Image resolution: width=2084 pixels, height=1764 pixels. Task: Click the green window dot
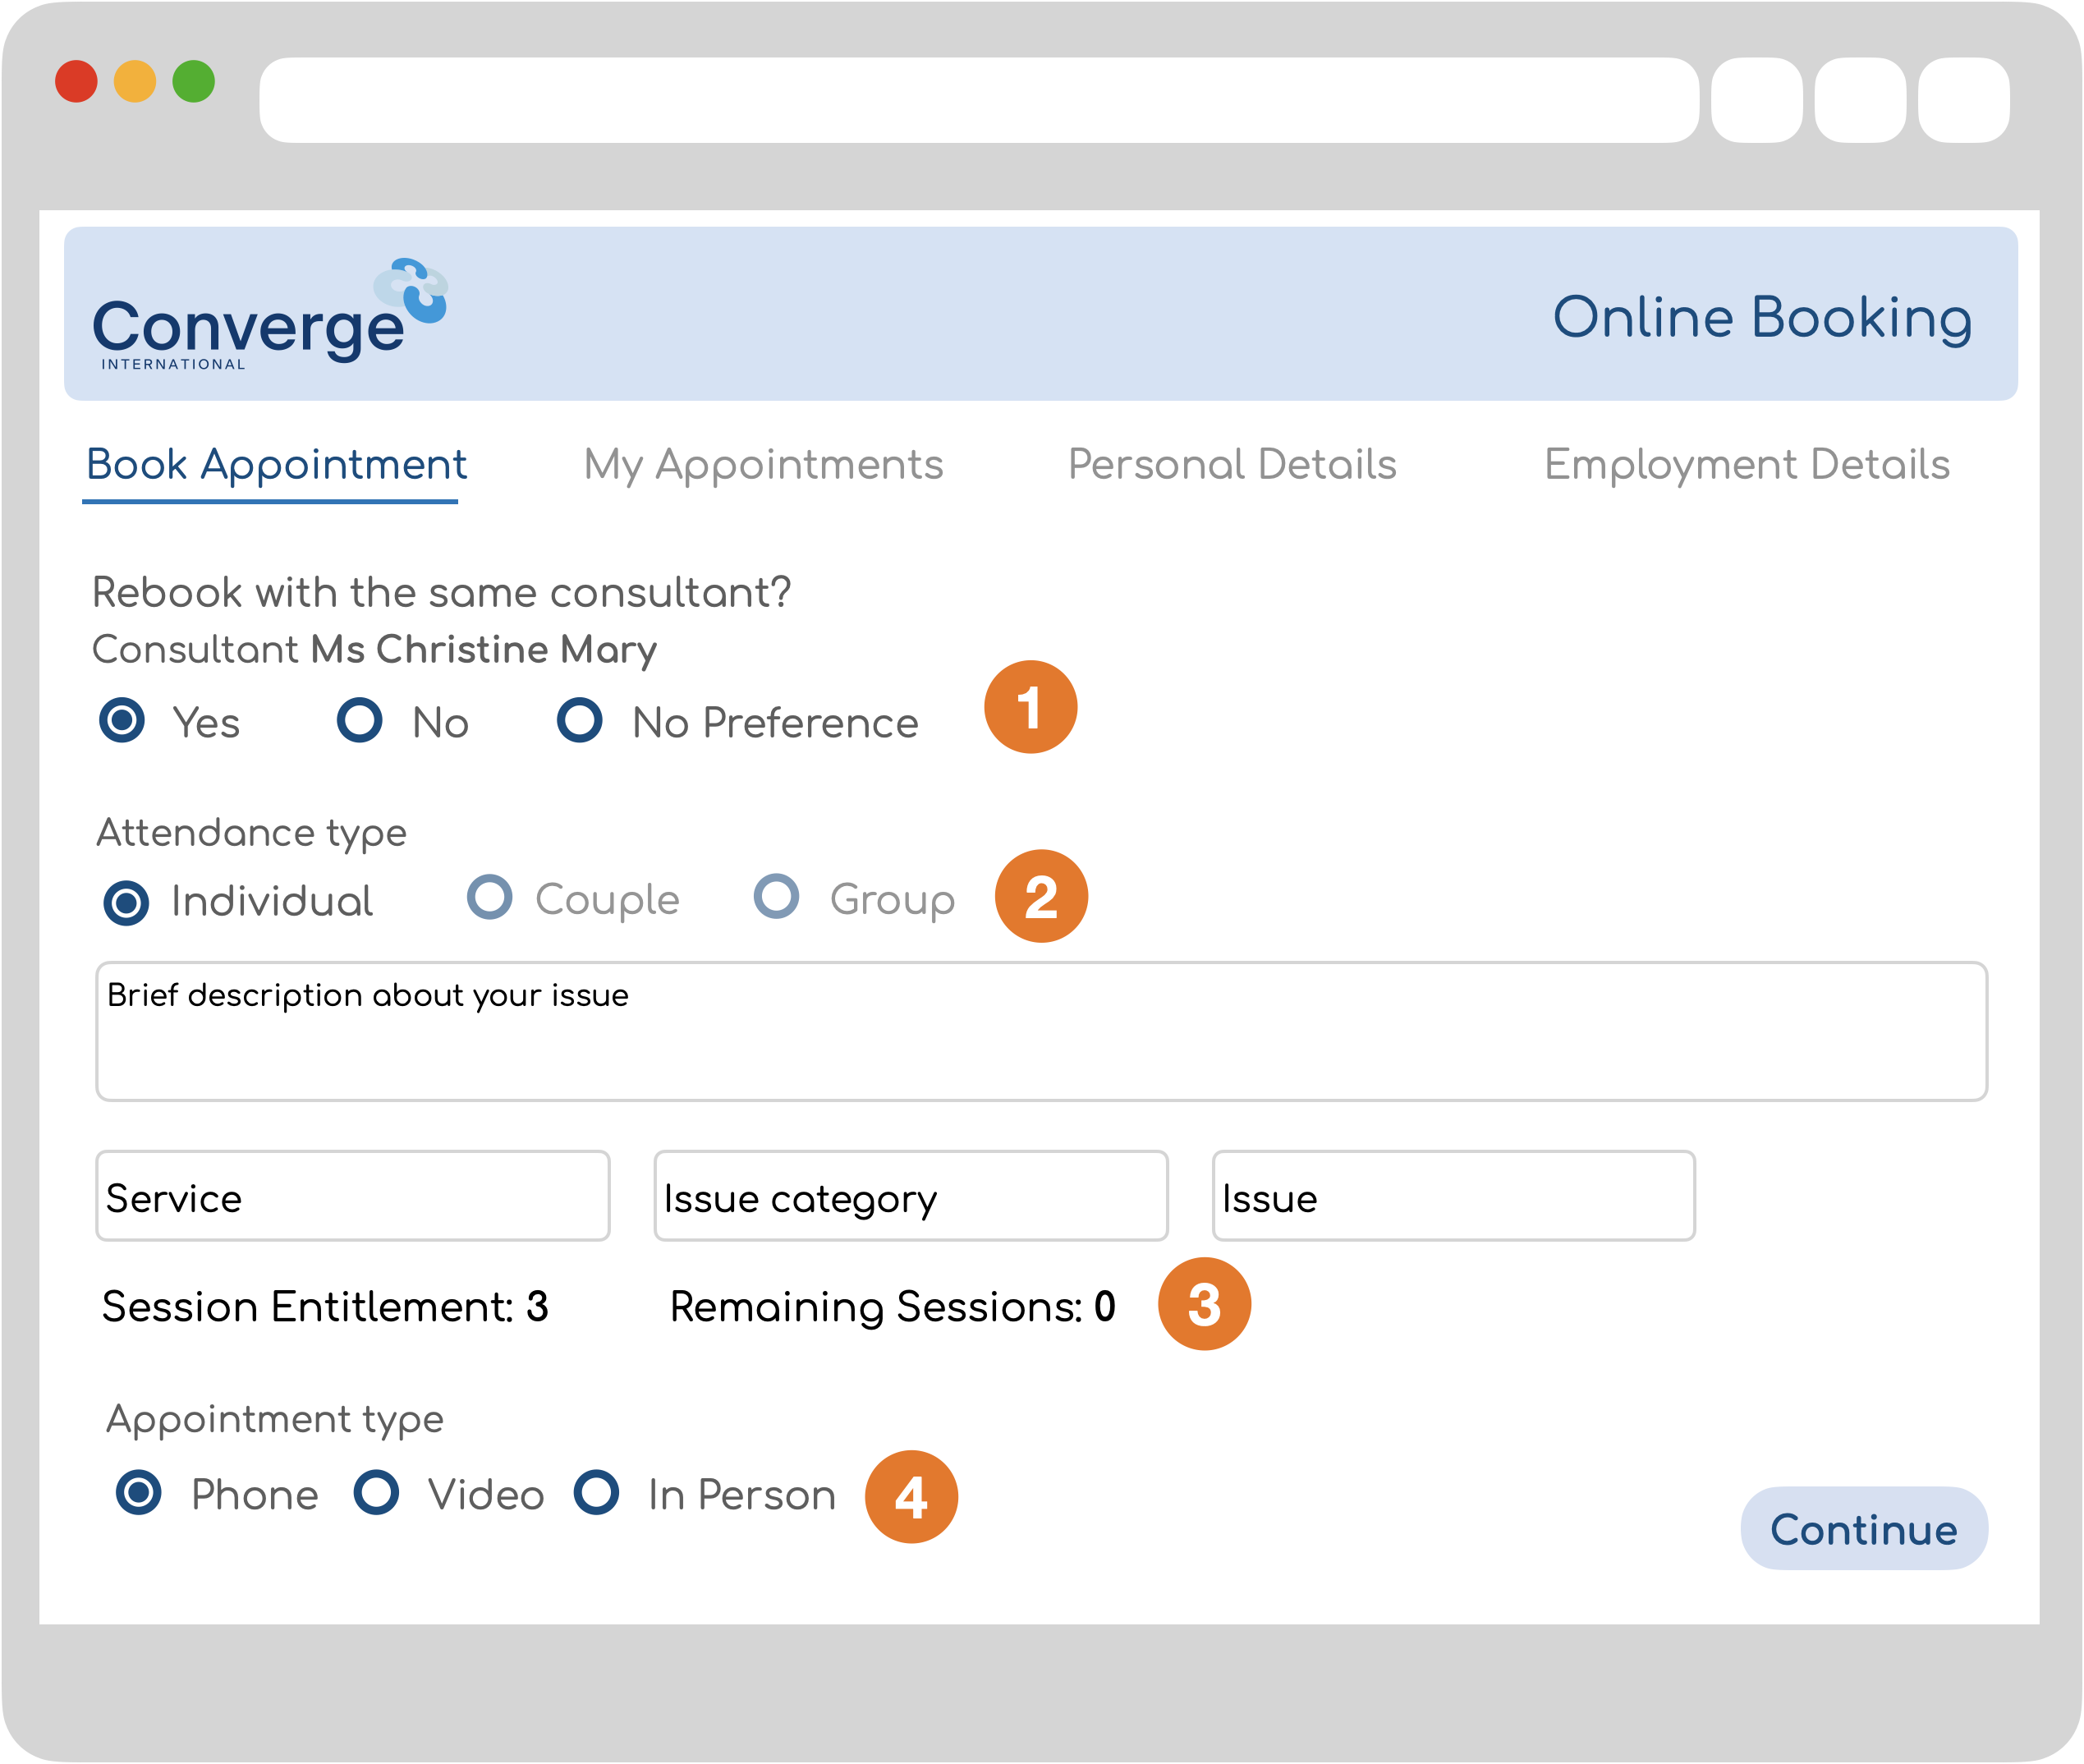(x=193, y=82)
